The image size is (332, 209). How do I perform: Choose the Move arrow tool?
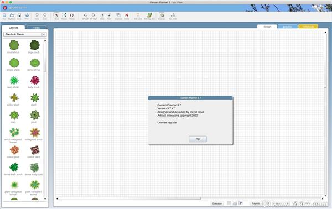(x=56, y=15)
